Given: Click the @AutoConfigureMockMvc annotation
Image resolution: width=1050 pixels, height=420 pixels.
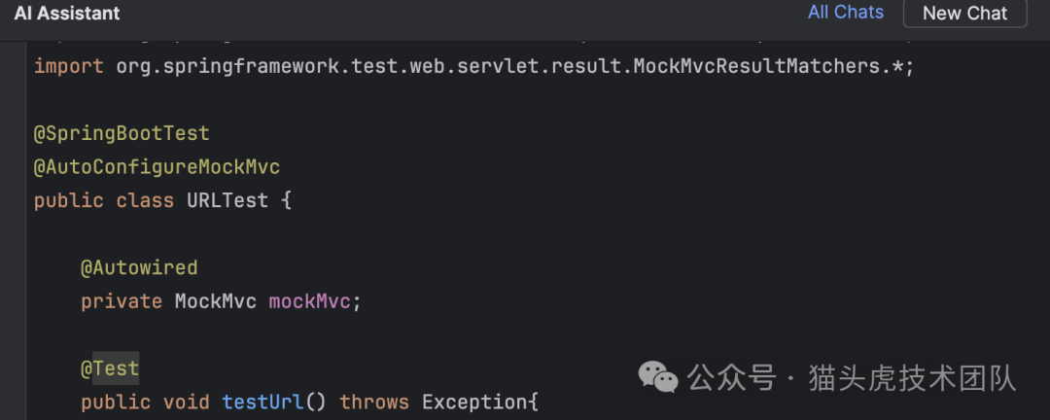Looking at the screenshot, I should 157,167.
